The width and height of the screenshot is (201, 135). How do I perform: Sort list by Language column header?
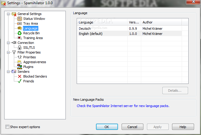102,22
